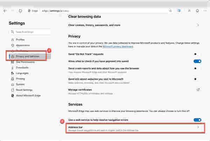
Task: Click the browser Back arrow
Action: click(5, 11)
